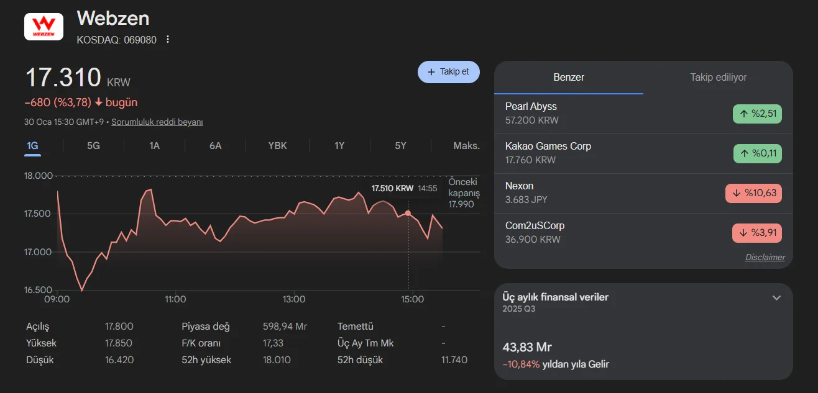
Task: Click the Webzen company logo
Action: (44, 27)
